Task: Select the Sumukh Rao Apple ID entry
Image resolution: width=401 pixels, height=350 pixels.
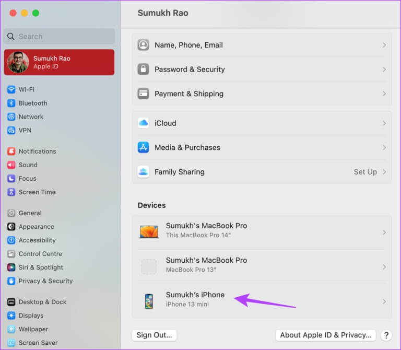Action: pos(59,62)
